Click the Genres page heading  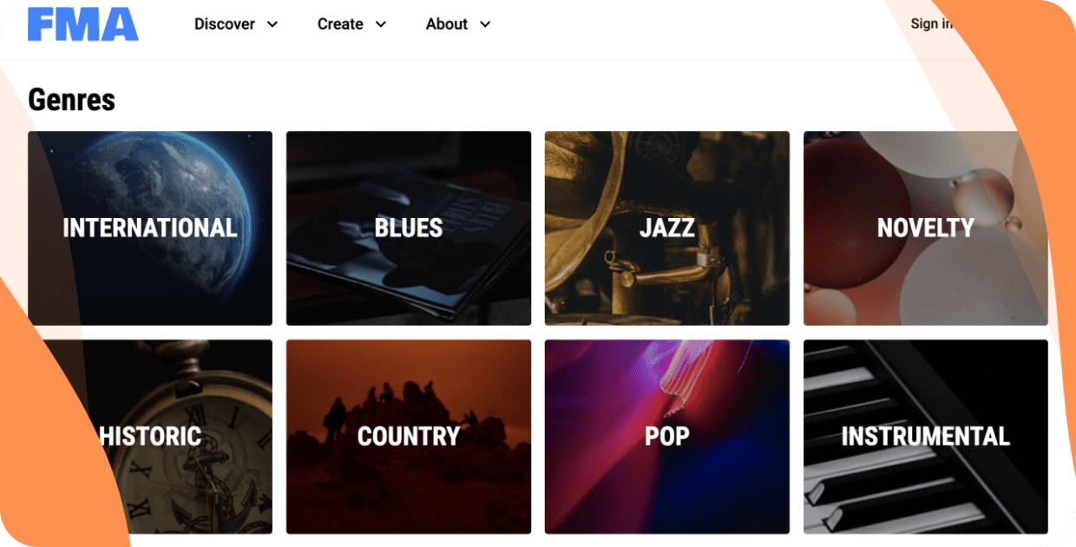[x=72, y=100]
